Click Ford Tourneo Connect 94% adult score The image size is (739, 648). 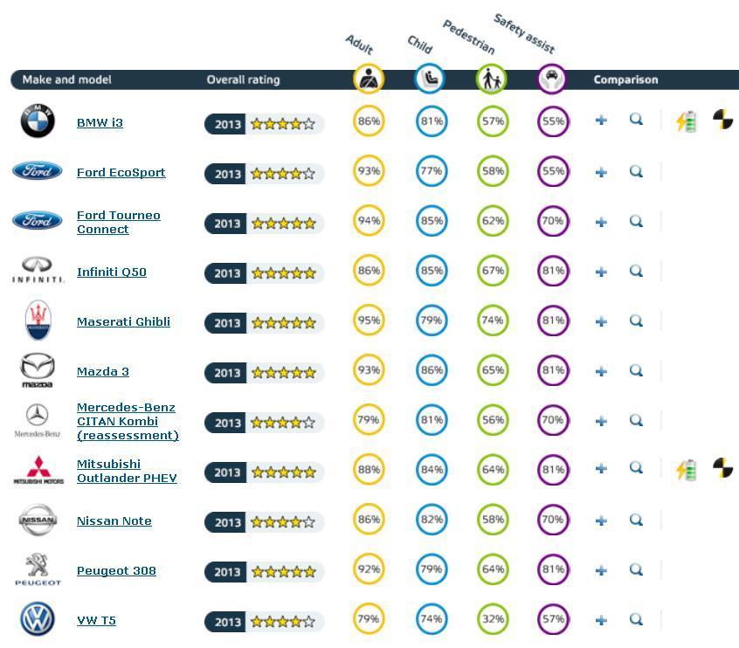pyautogui.click(x=369, y=221)
